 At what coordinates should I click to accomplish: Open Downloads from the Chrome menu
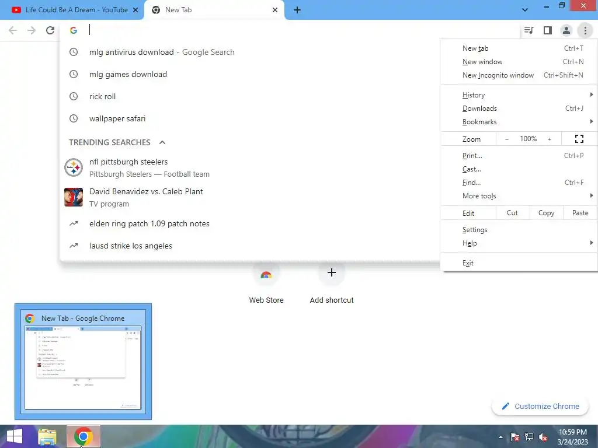coord(519,108)
